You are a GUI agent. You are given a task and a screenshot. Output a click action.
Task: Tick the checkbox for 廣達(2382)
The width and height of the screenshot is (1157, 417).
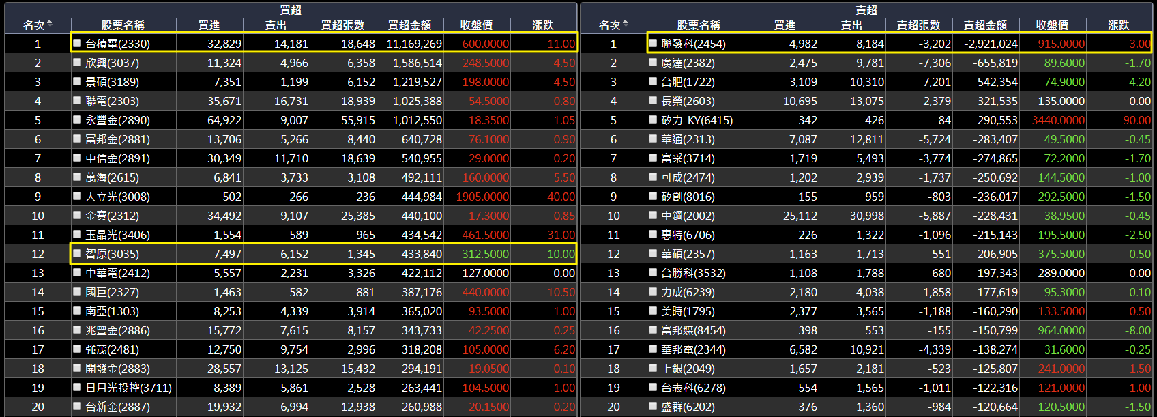point(653,62)
